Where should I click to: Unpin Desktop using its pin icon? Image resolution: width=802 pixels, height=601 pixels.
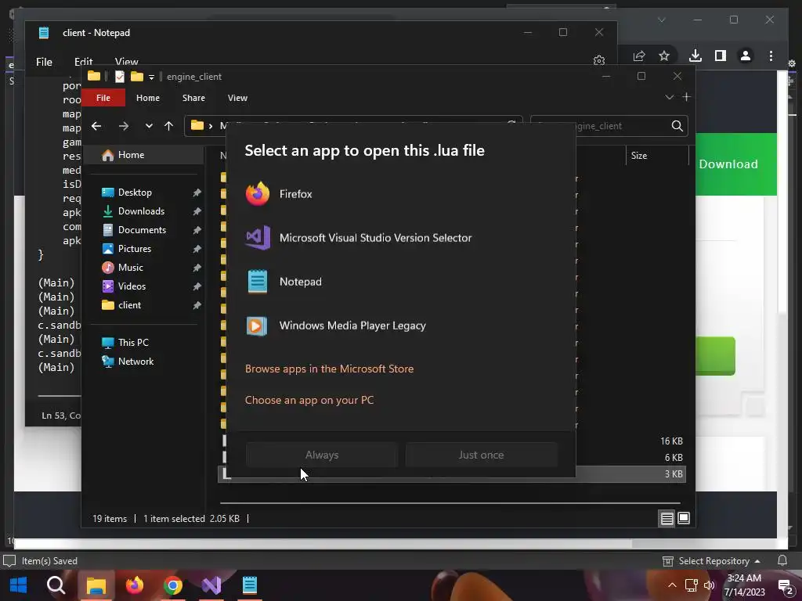point(197,193)
